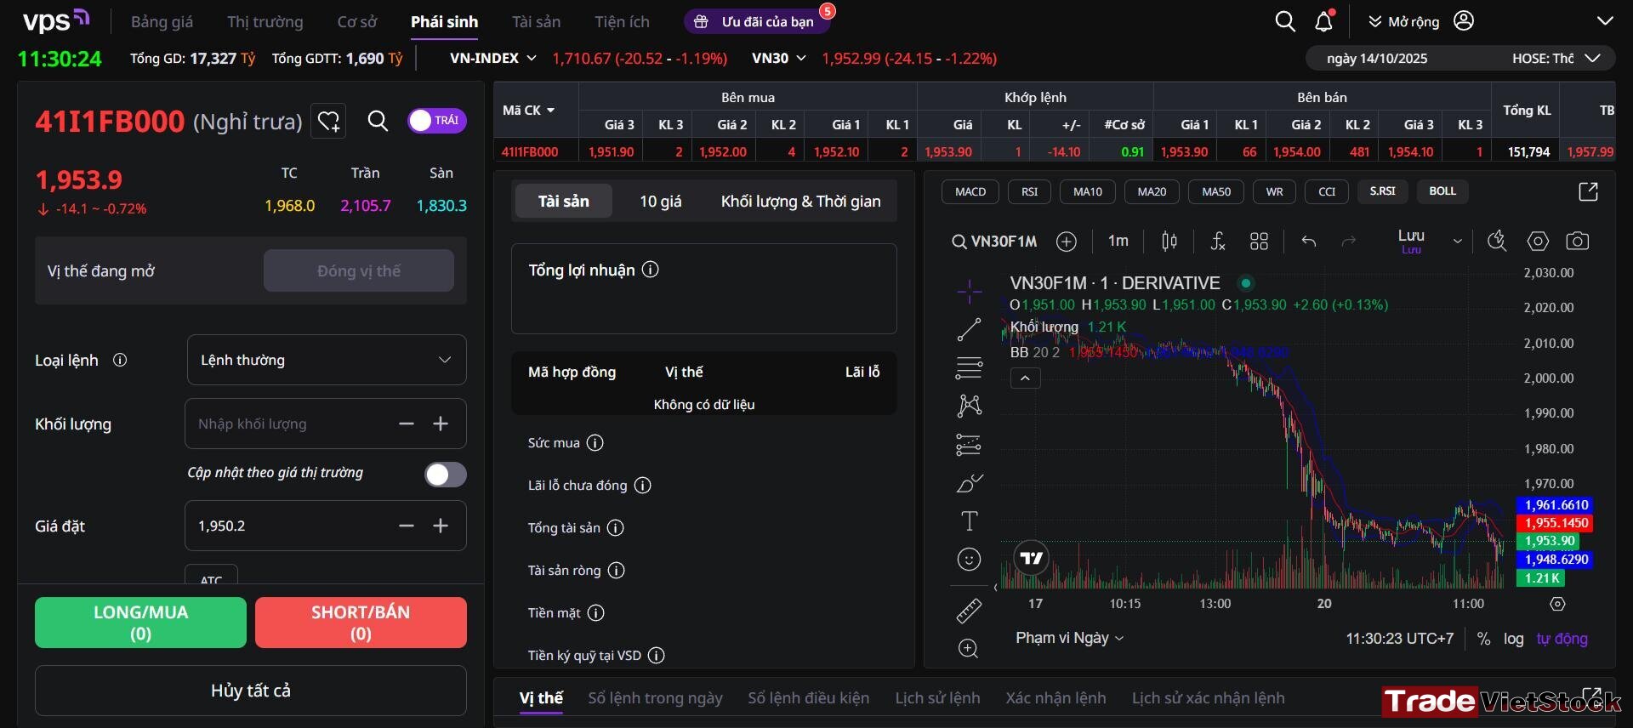
Task: Expand the Lệnh thường order type dropdown
Action: [x=327, y=360]
